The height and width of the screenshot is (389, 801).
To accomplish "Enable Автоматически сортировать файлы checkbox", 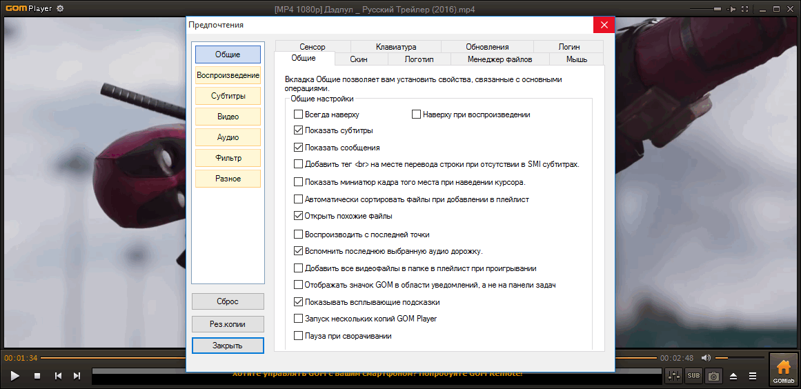I will coord(298,199).
